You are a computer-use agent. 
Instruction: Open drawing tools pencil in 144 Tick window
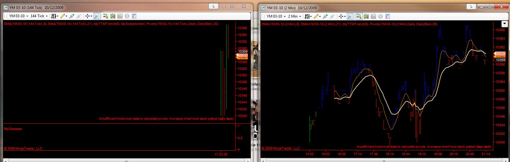[x=62, y=16]
